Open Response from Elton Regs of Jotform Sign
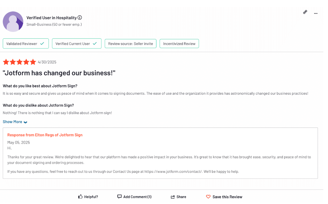328x204 pixels. [x=45, y=135]
